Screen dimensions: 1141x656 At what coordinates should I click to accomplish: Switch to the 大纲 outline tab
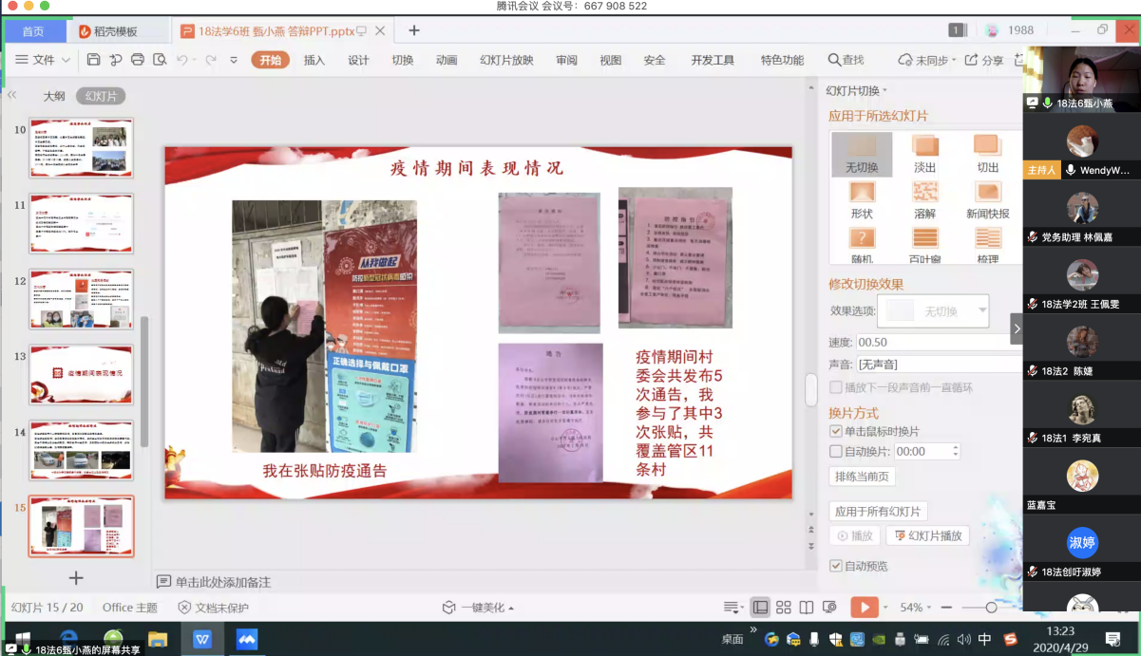tap(54, 96)
